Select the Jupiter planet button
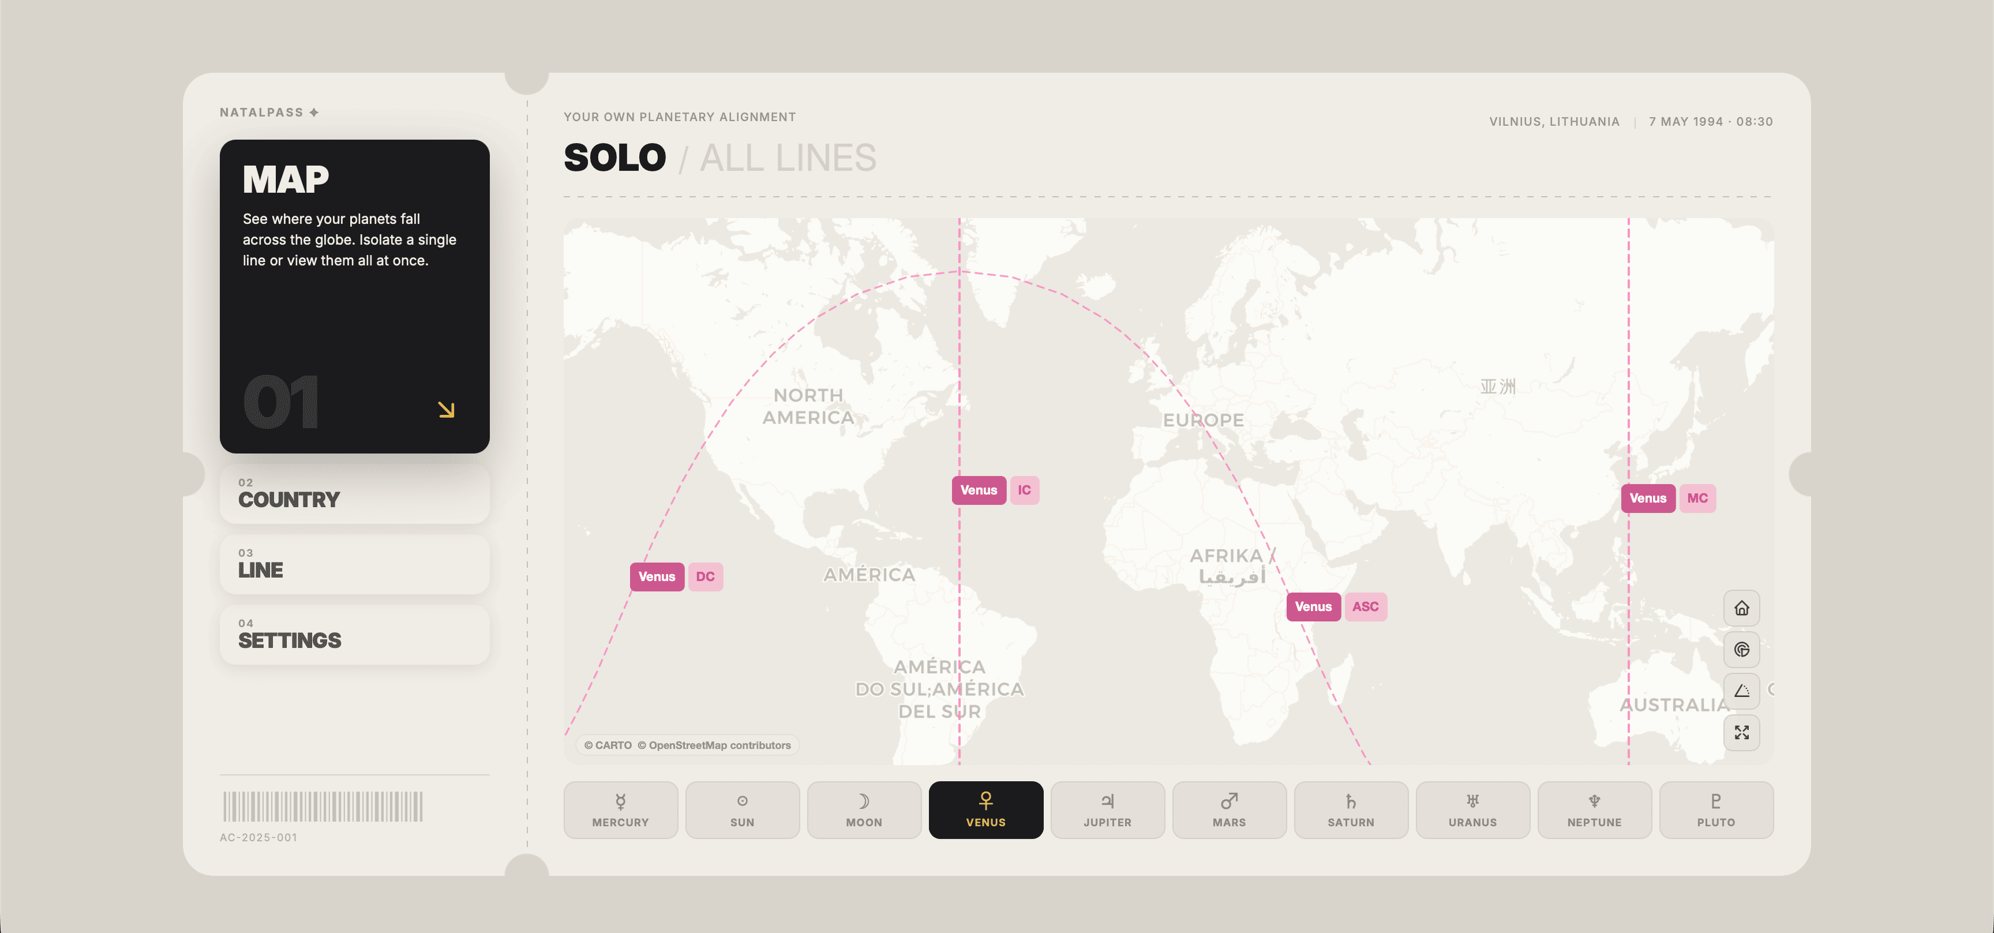Viewport: 1994px width, 933px height. pyautogui.click(x=1107, y=809)
